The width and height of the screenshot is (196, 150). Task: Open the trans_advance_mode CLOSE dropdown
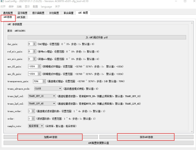pyautogui.click(x=48, y=89)
